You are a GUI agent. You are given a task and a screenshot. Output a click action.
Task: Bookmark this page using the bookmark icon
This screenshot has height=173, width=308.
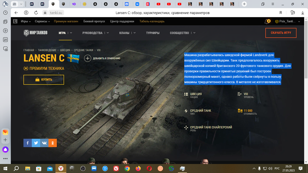[281, 13]
